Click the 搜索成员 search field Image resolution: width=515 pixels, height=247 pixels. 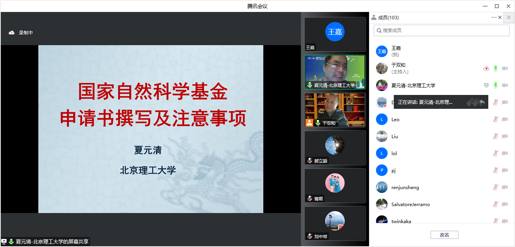(x=441, y=30)
